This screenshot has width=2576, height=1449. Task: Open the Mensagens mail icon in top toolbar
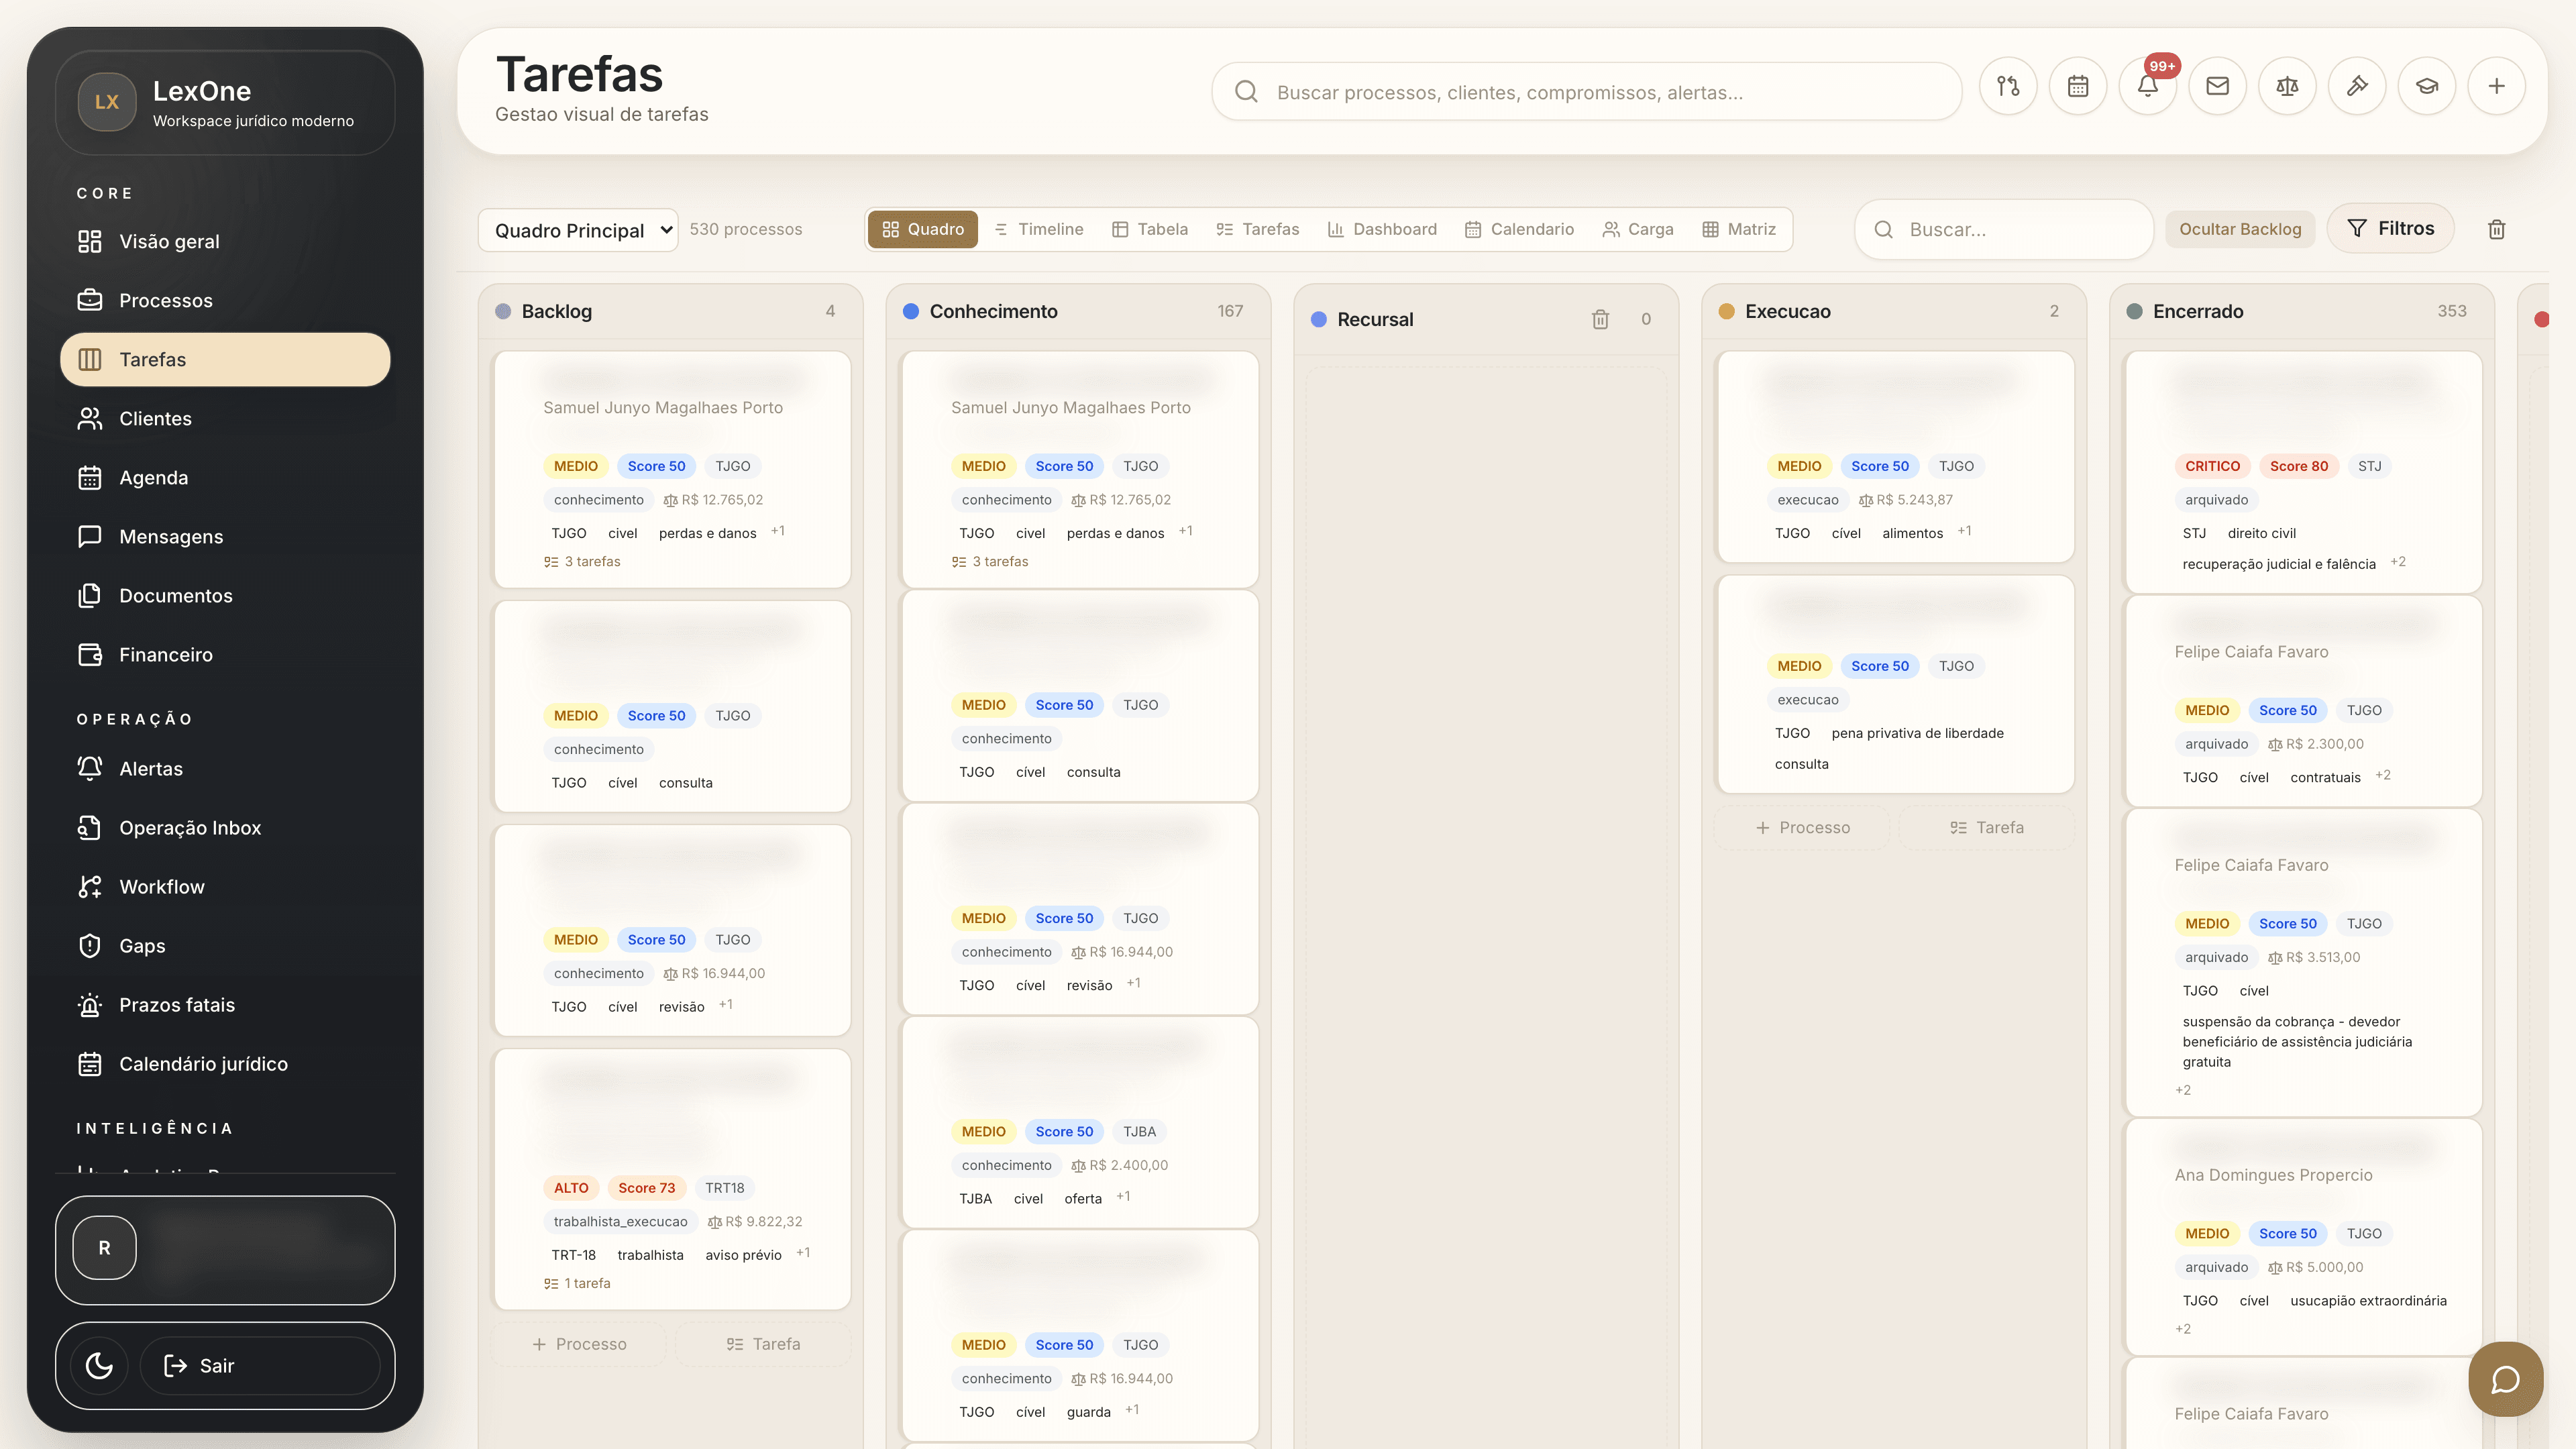[x=2217, y=86]
